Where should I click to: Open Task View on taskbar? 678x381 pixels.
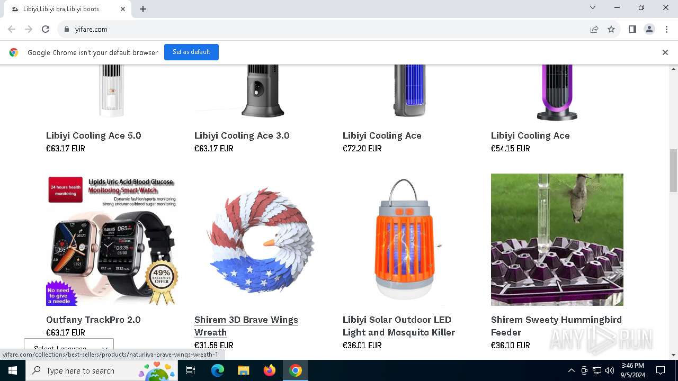pyautogui.click(x=191, y=370)
